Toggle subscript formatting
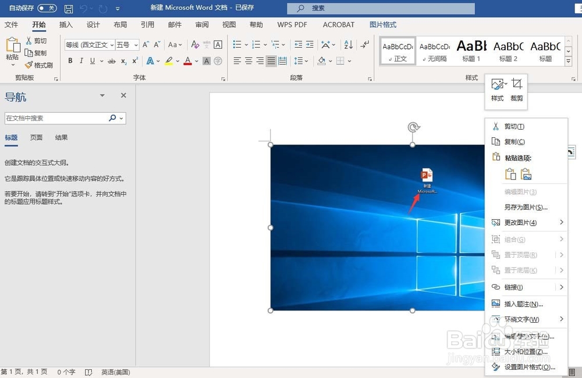The width and height of the screenshot is (582, 378). [x=123, y=61]
